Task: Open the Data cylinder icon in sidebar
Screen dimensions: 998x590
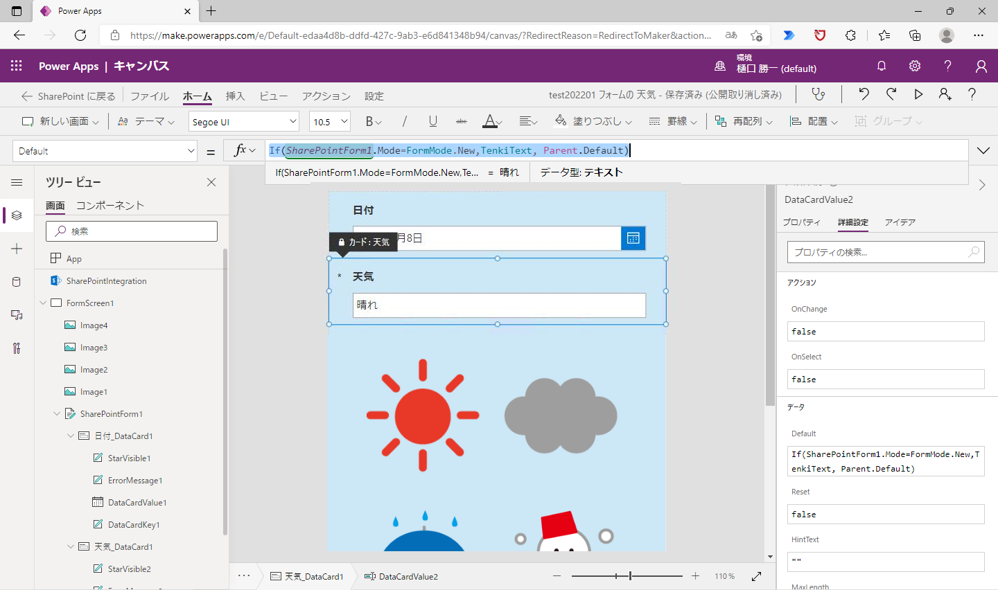Action: point(17,282)
